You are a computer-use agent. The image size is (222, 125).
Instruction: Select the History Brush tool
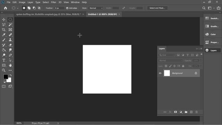click(x=4, y=45)
